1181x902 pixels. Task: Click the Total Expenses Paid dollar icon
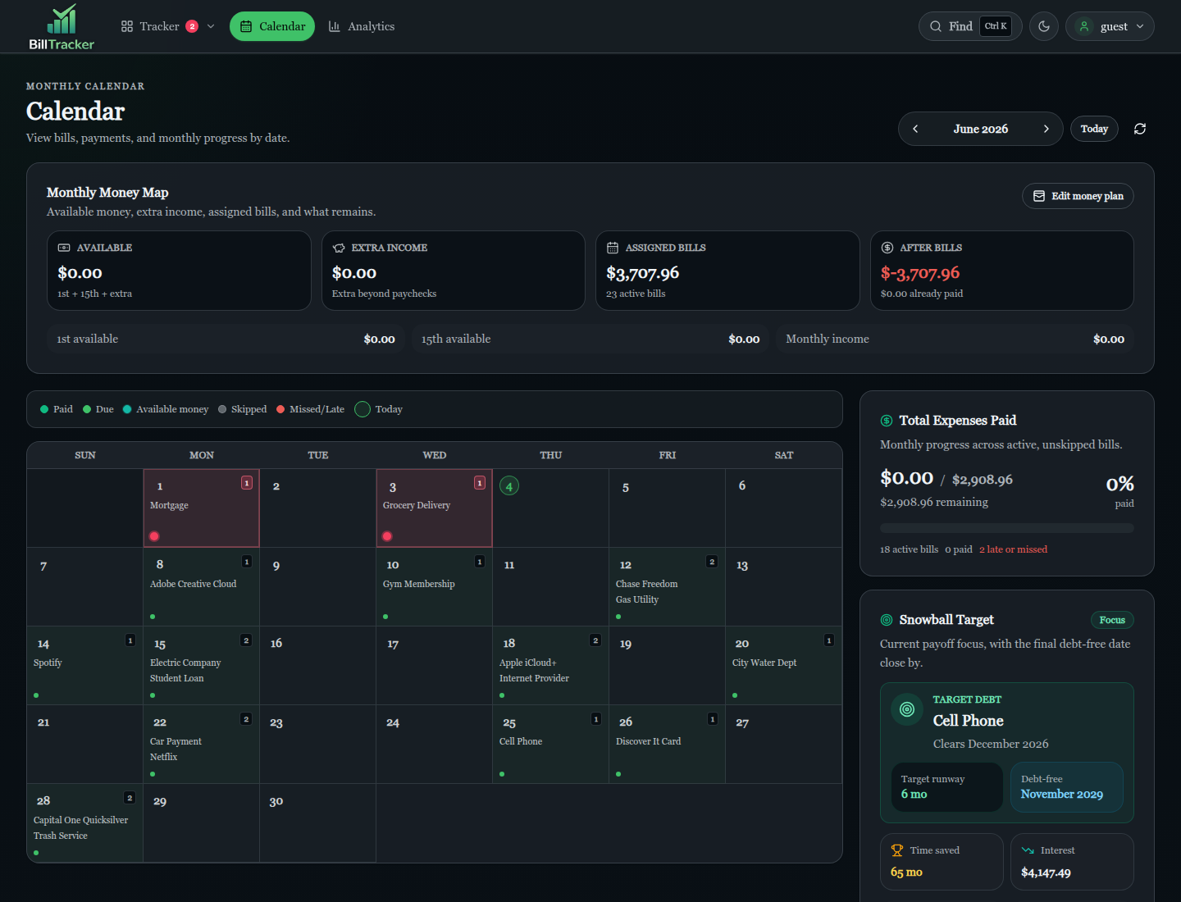[887, 421]
